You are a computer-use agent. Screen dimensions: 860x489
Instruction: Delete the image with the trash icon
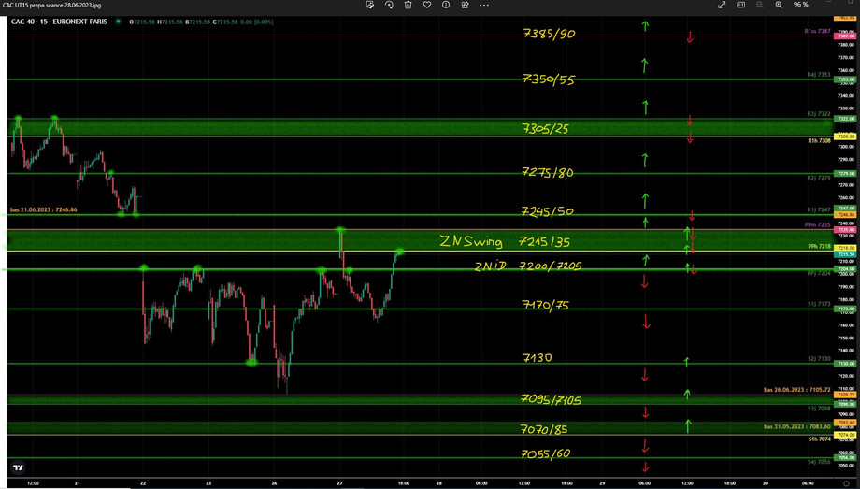tap(408, 6)
